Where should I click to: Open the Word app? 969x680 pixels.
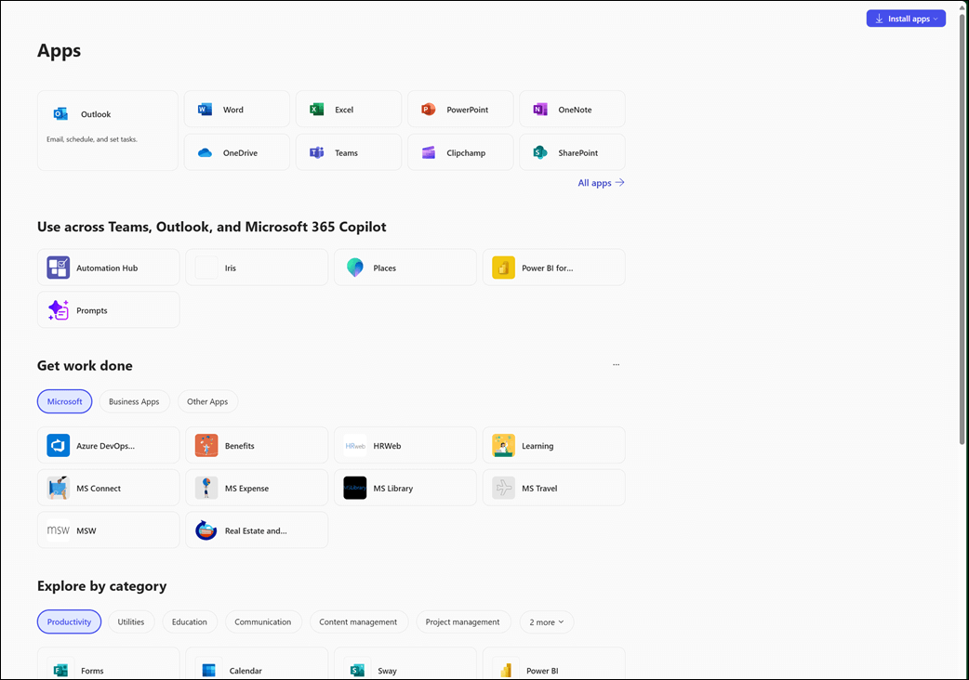(236, 109)
